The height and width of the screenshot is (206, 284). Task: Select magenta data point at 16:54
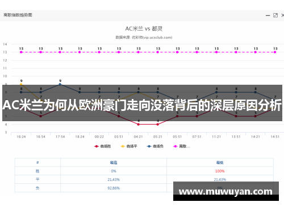[41, 52]
